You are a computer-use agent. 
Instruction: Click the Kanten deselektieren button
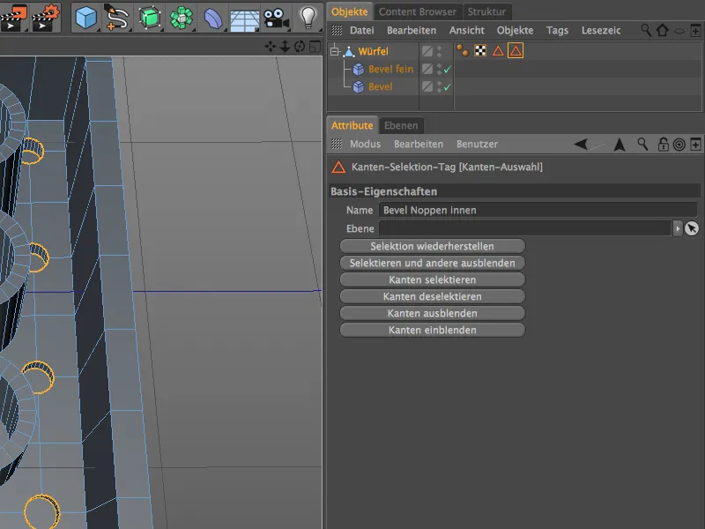(x=432, y=296)
